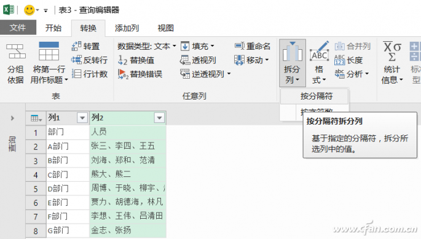Open the 分析 dropdown

pyautogui.click(x=352, y=74)
